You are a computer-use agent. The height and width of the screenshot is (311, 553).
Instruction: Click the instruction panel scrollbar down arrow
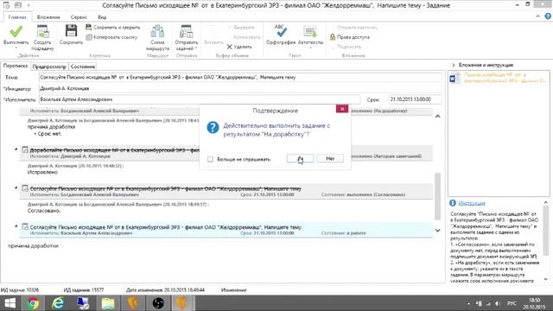click(x=545, y=279)
